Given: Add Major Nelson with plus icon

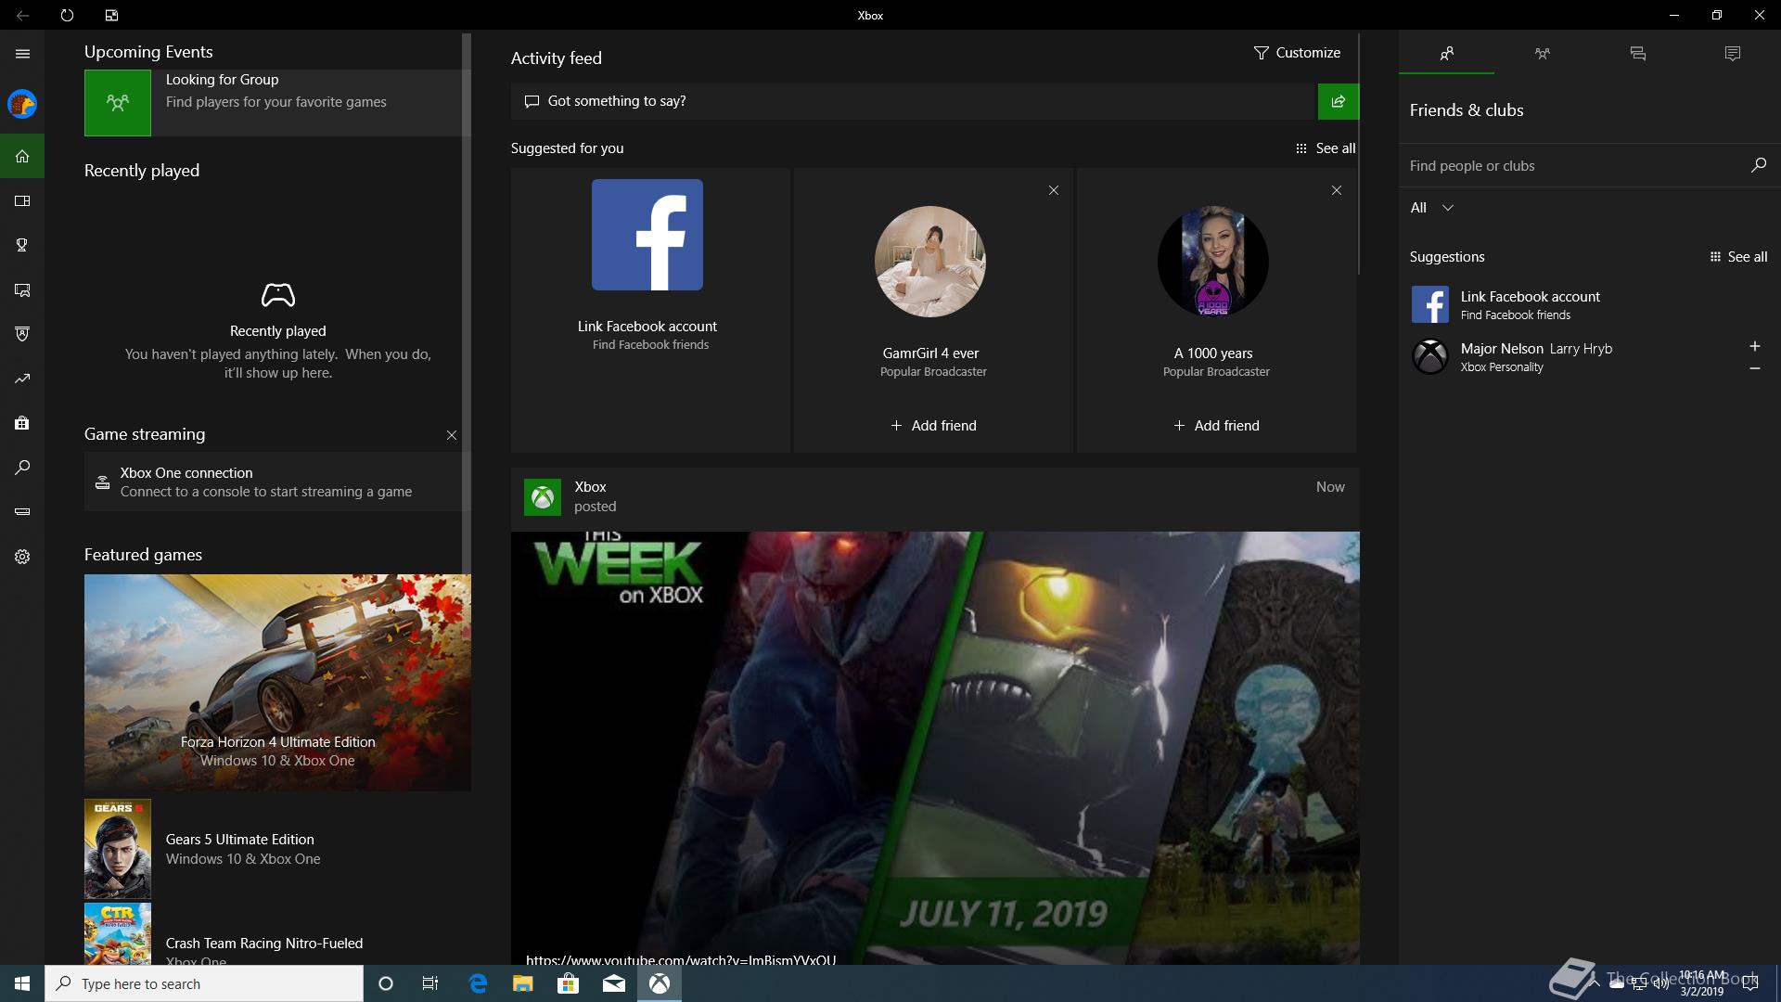Looking at the screenshot, I should click(1754, 346).
